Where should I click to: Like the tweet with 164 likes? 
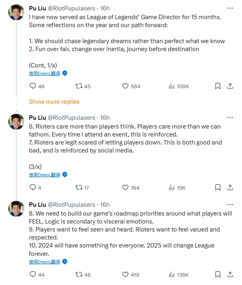(x=125, y=188)
